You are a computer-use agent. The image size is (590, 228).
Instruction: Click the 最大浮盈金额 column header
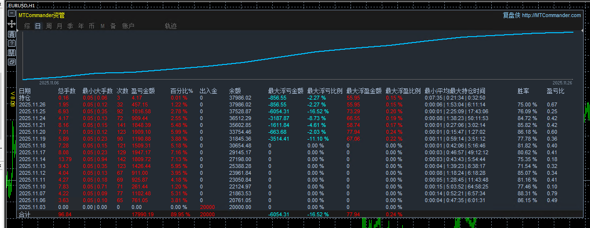(364, 91)
